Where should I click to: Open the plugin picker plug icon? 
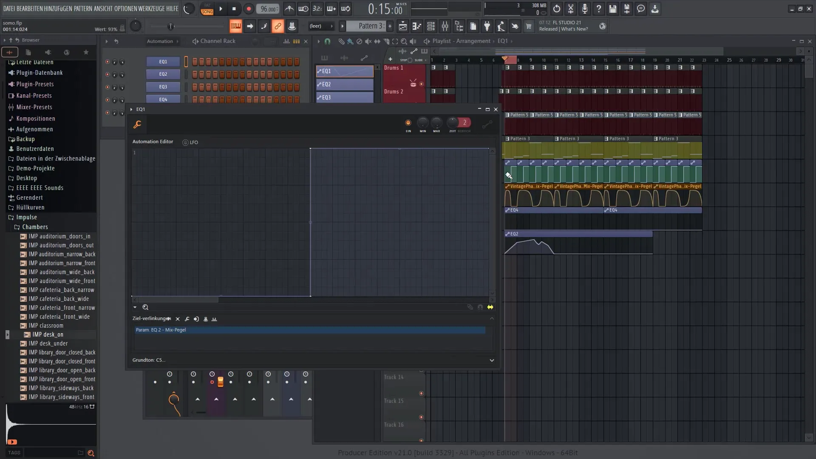point(487,26)
